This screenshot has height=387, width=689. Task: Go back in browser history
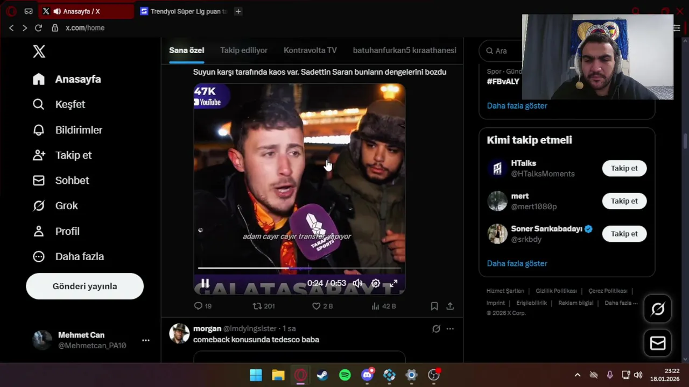click(x=11, y=28)
